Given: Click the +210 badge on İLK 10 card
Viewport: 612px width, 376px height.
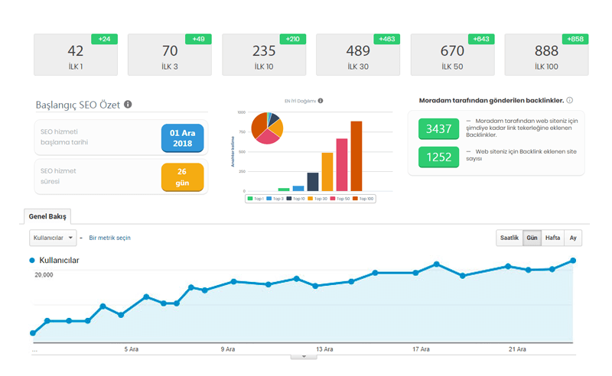Looking at the screenshot, I should point(292,39).
